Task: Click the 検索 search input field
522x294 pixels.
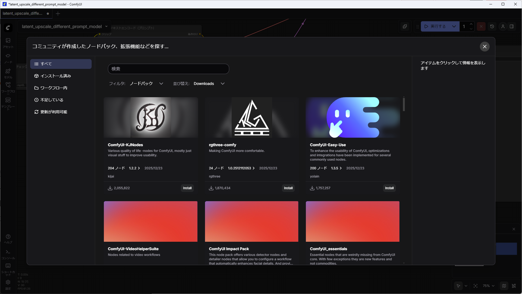Action: point(168,69)
